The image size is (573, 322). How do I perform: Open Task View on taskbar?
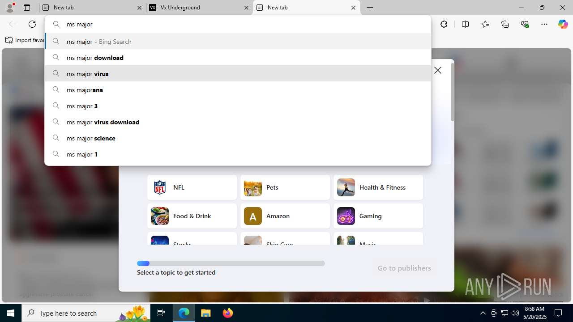[x=161, y=313]
